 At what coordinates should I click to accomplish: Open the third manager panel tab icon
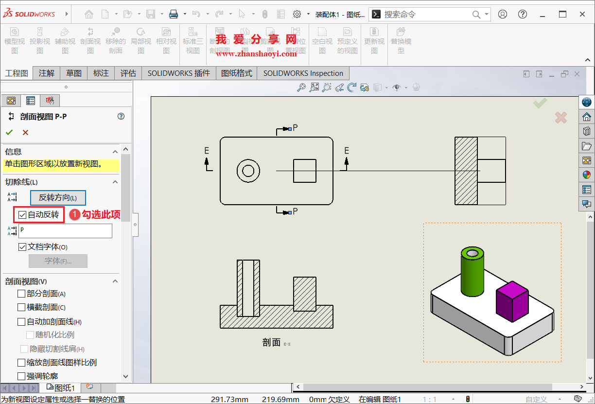[50, 101]
